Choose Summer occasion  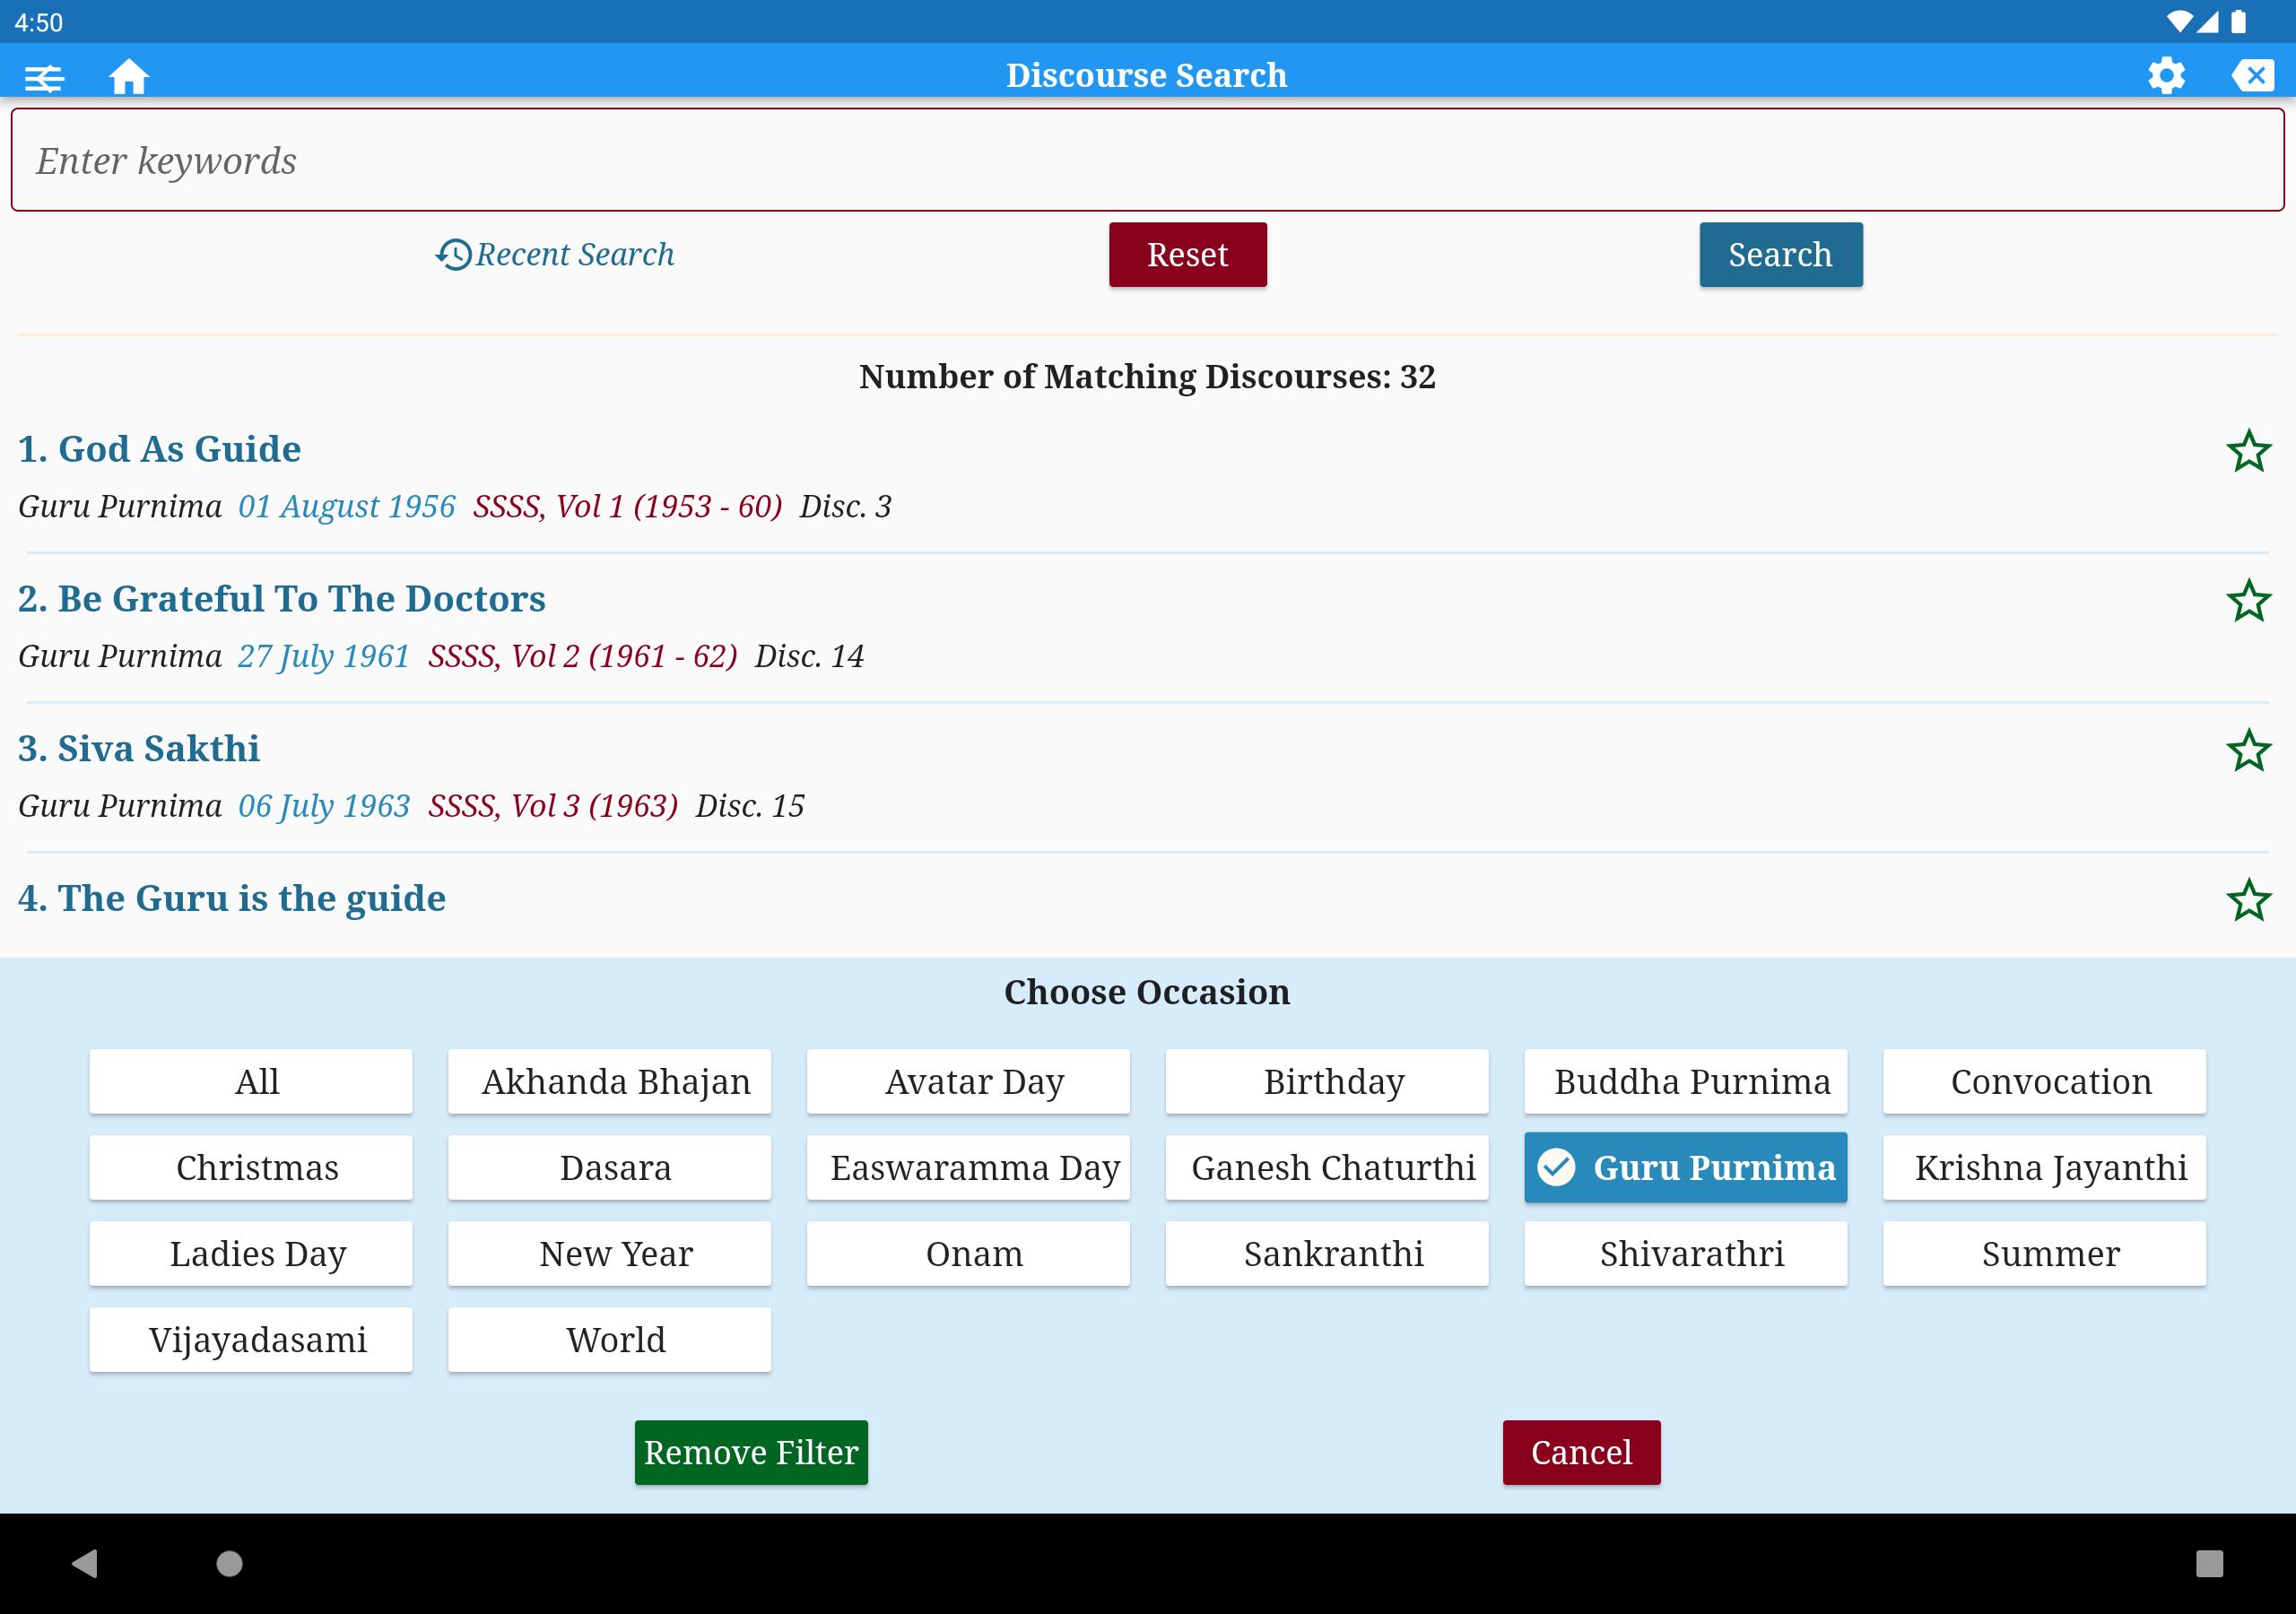2045,1253
